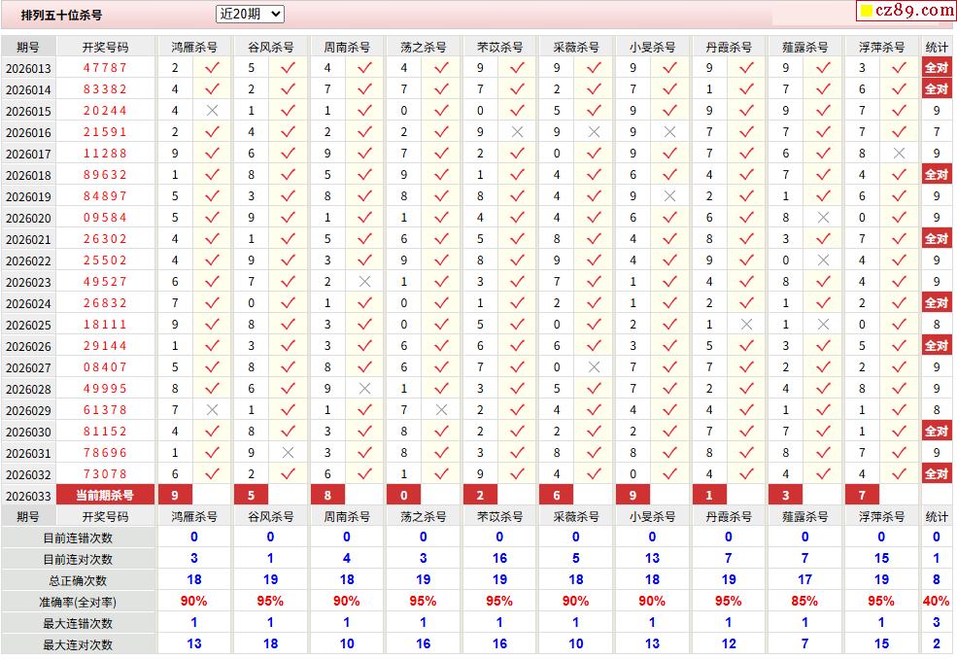Click the current 周南杀号 red number 8 for period 2026033
957x659 pixels.
327,496
